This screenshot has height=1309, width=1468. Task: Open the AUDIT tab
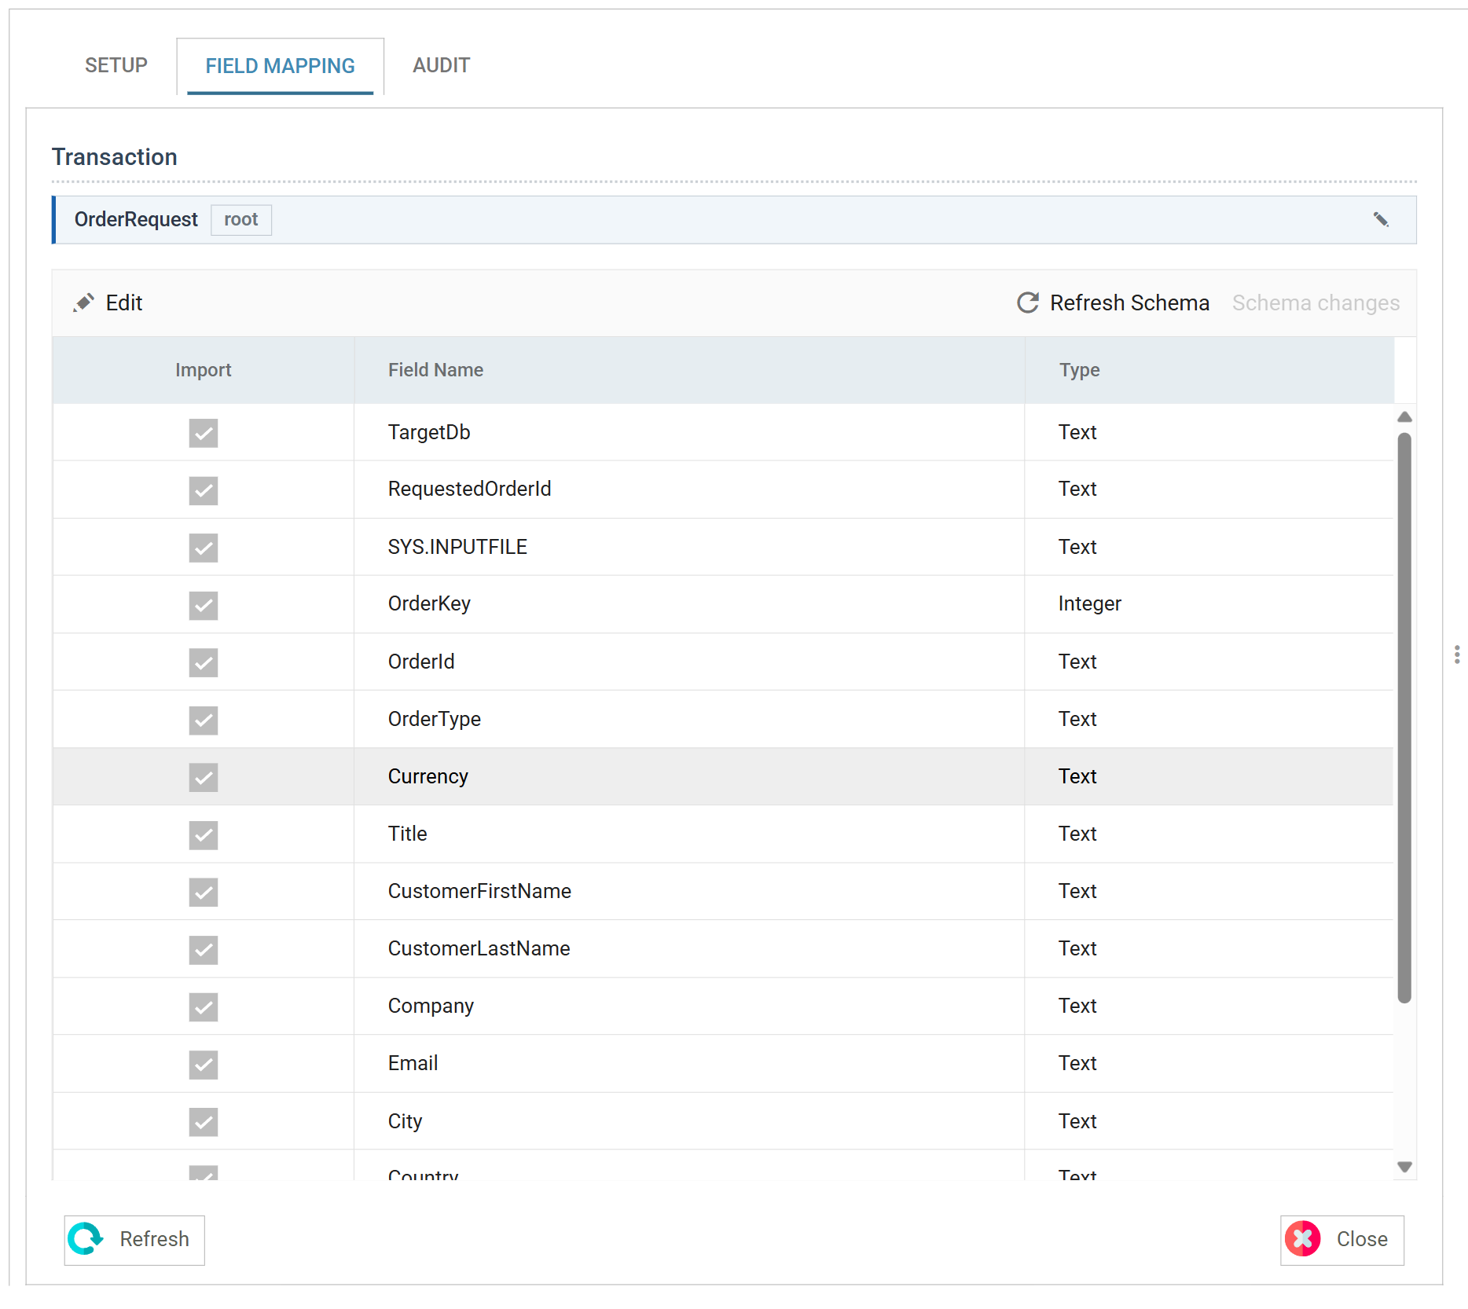pyautogui.click(x=442, y=65)
